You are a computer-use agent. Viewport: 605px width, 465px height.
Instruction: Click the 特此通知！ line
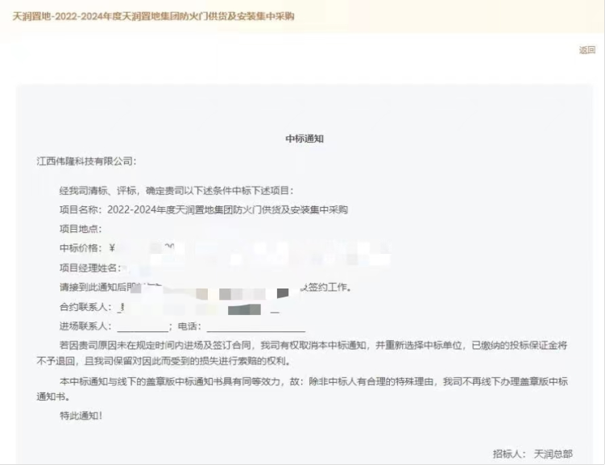click(81, 416)
